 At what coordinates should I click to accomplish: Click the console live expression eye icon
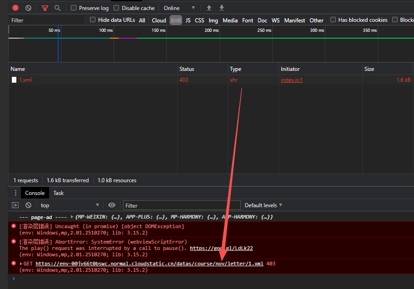point(112,205)
